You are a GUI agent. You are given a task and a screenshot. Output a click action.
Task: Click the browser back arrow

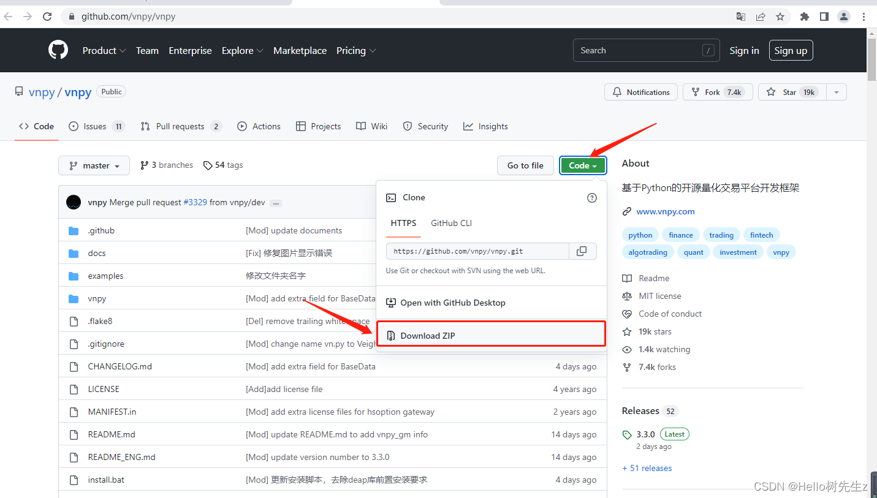8,17
